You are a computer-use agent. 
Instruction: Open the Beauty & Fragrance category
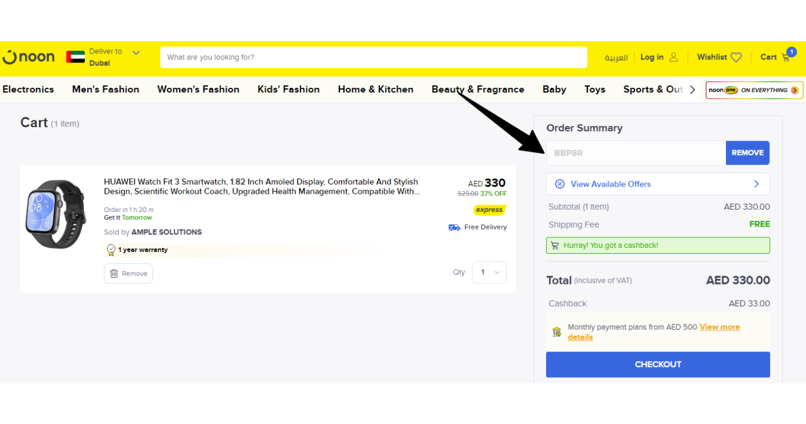click(x=478, y=90)
